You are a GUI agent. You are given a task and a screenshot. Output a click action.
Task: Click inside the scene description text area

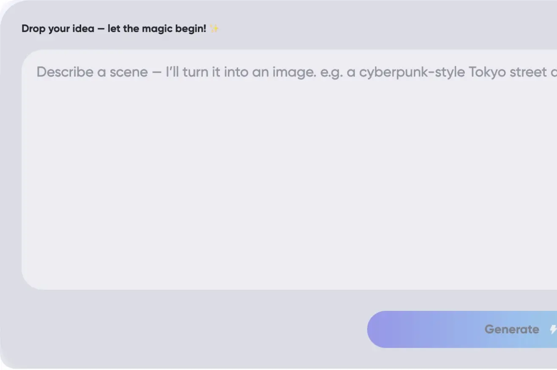(279, 169)
